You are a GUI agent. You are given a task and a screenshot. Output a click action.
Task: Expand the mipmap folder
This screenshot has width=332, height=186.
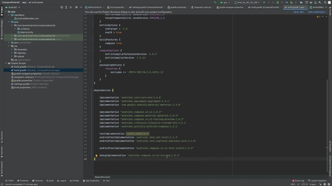click(x=12, y=53)
